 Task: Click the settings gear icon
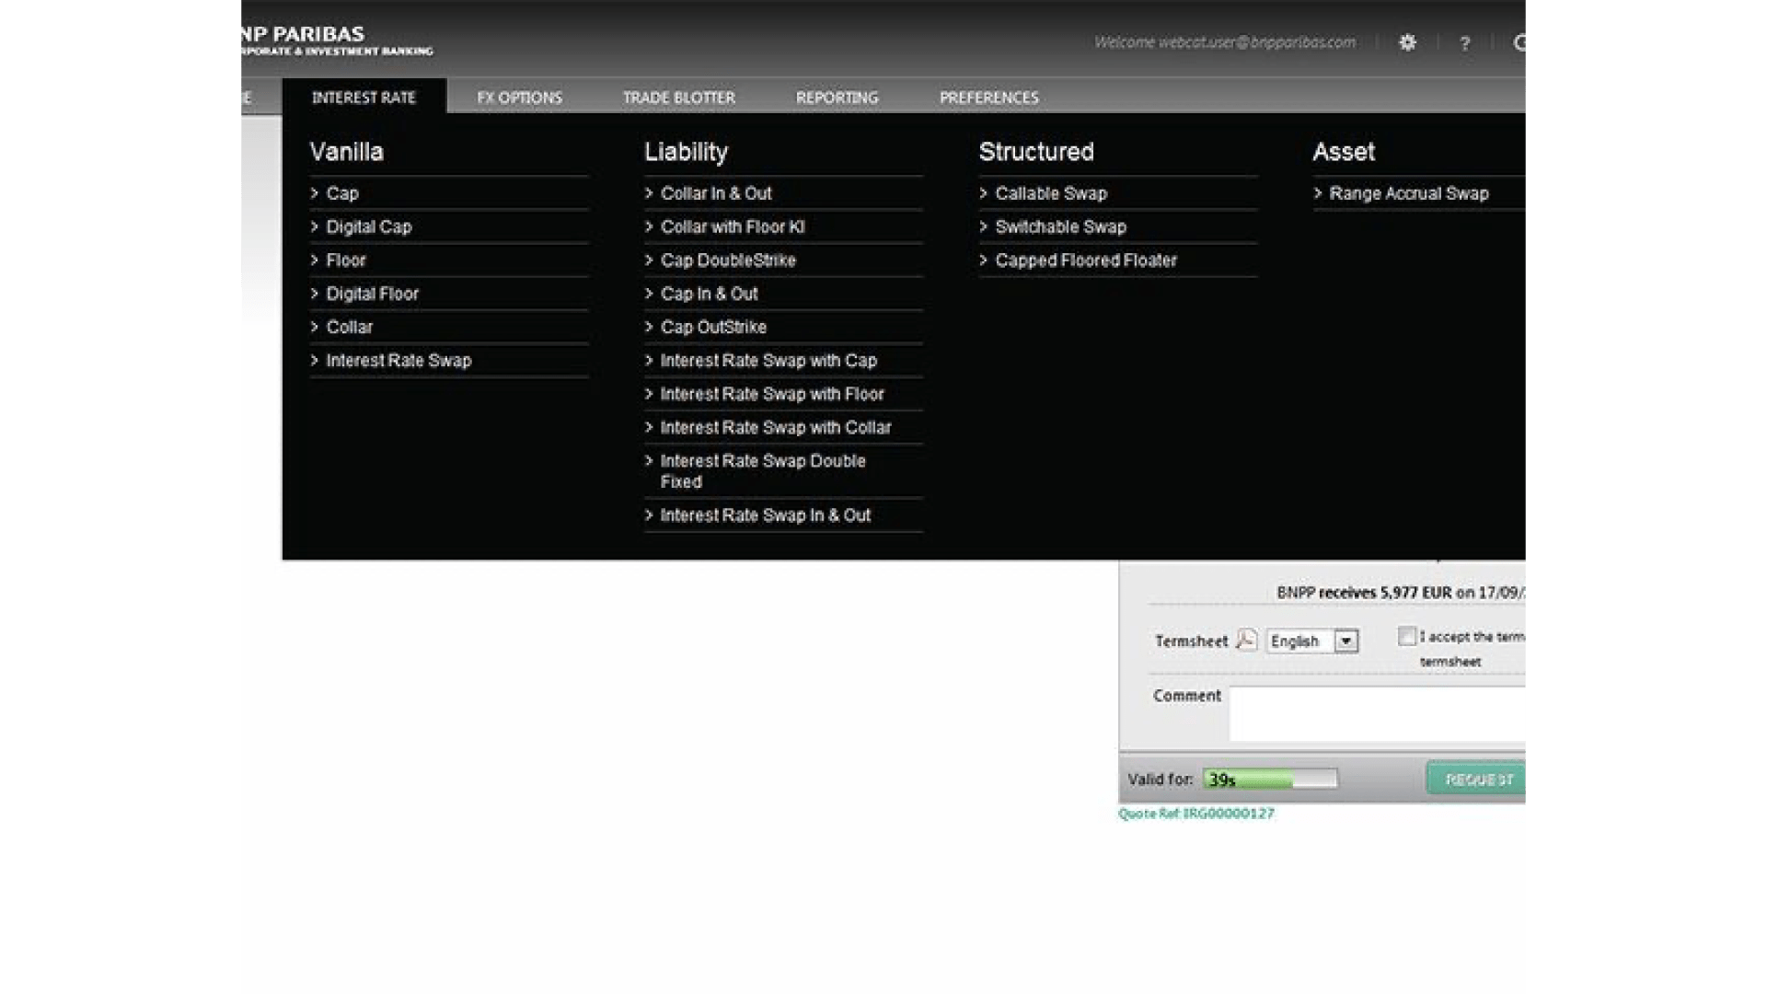point(1407,42)
